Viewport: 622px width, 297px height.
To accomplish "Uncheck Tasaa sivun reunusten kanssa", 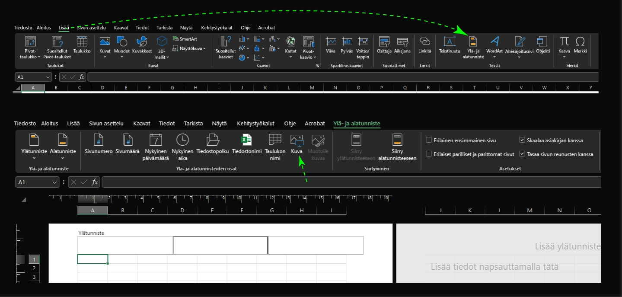I will click(x=522, y=154).
